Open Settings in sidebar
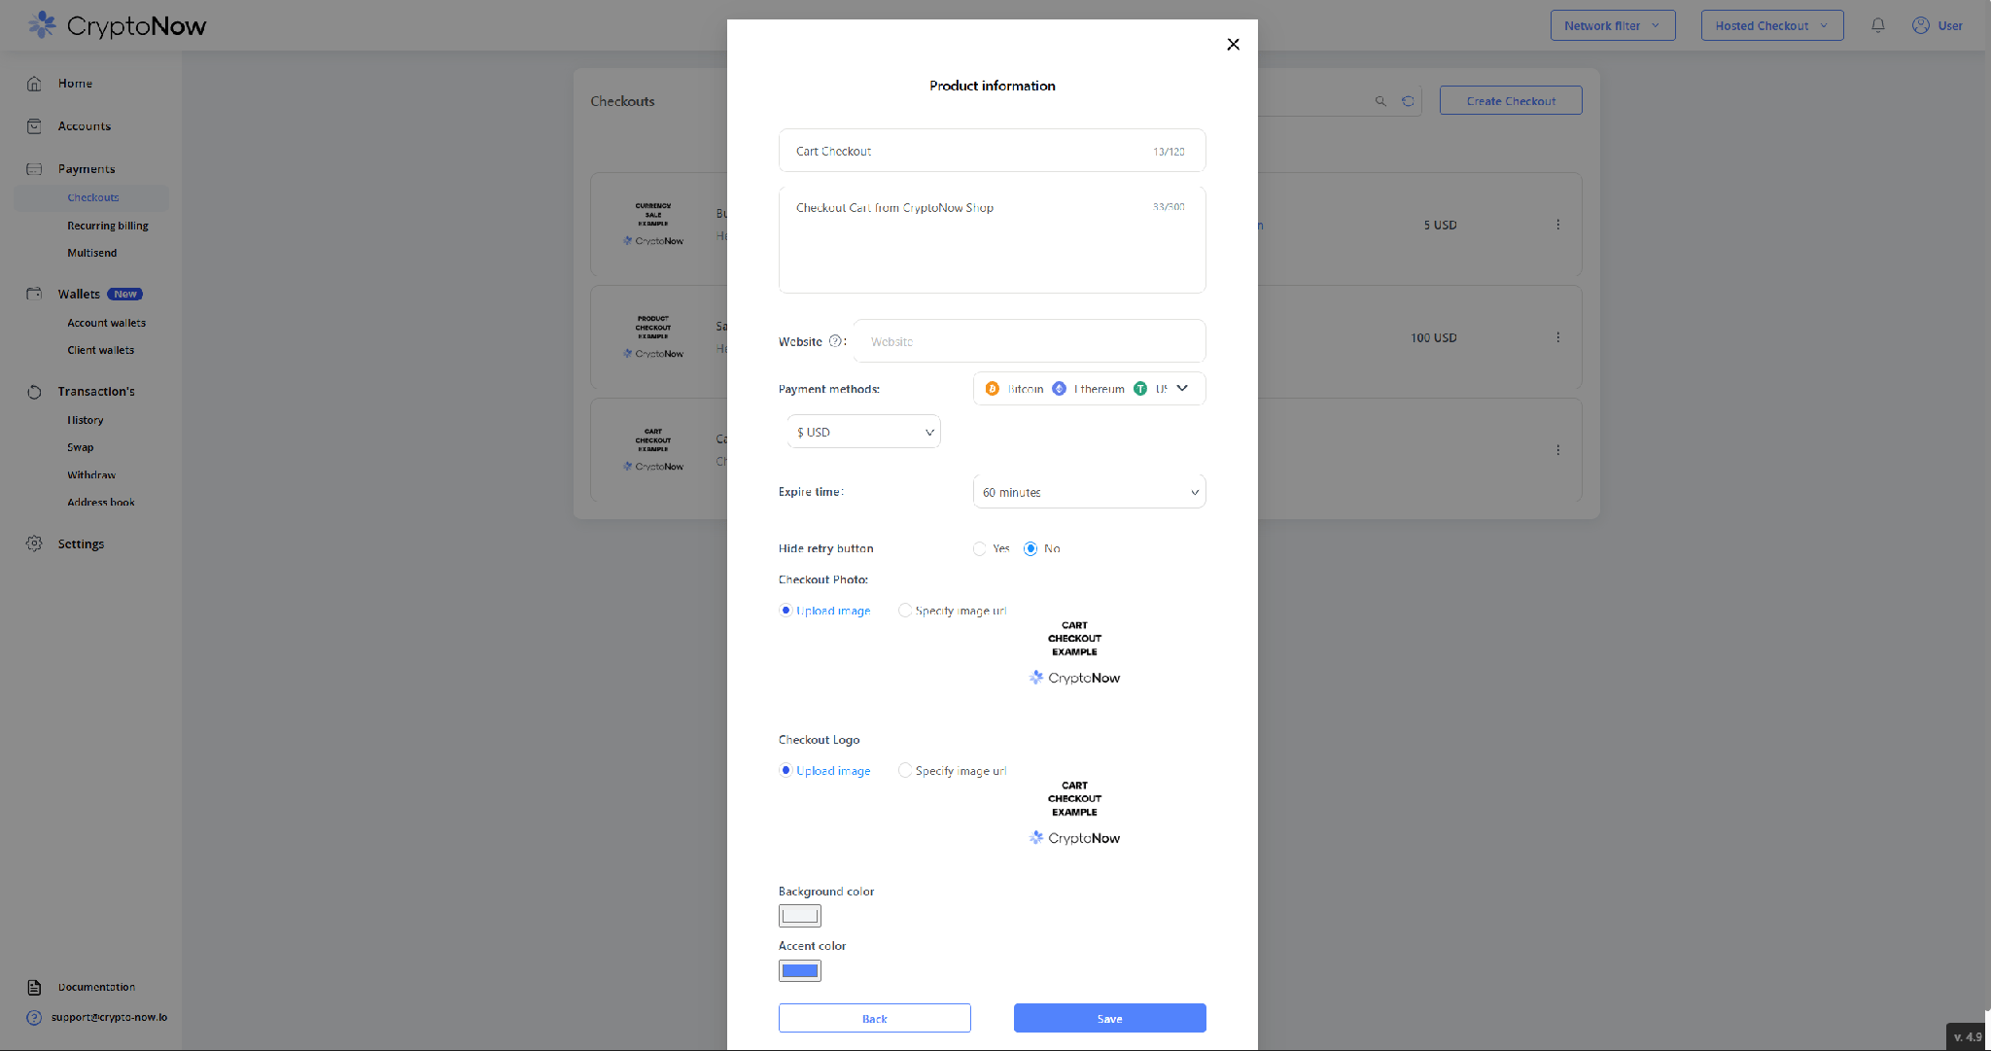 click(81, 543)
